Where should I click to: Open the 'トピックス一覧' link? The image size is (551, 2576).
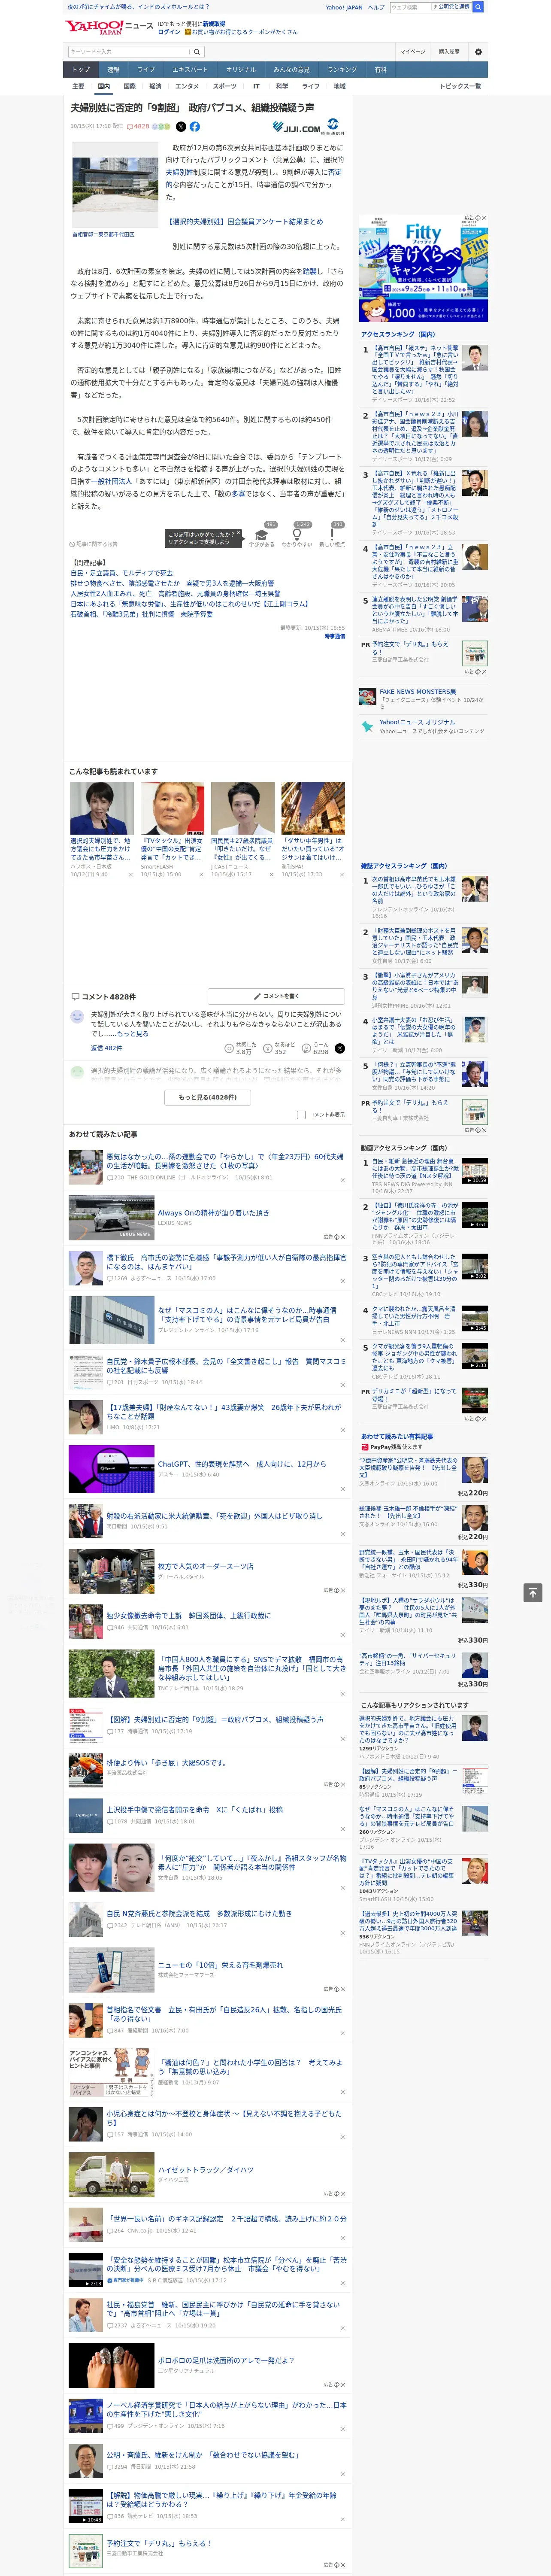(x=460, y=86)
